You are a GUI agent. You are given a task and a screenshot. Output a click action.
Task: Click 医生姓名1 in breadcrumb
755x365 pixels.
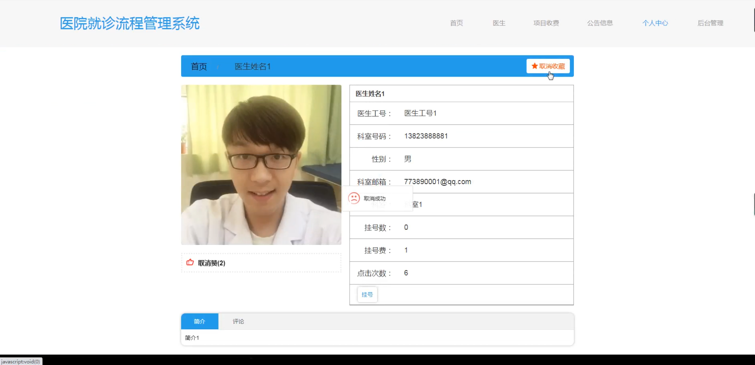[252, 66]
